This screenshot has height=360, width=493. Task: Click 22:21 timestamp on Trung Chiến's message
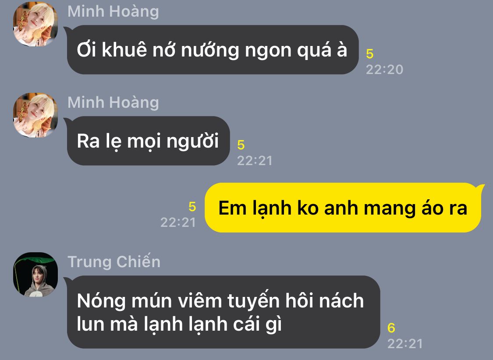pos(405,344)
